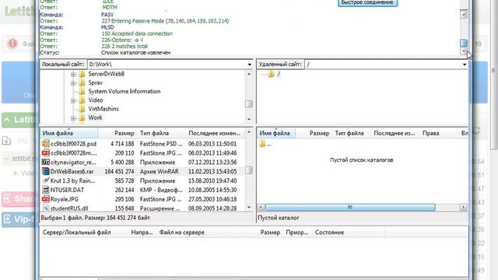The height and width of the screenshot is (280, 498).
Task: Click the local file list scroll up arrow
Action: click(249, 132)
